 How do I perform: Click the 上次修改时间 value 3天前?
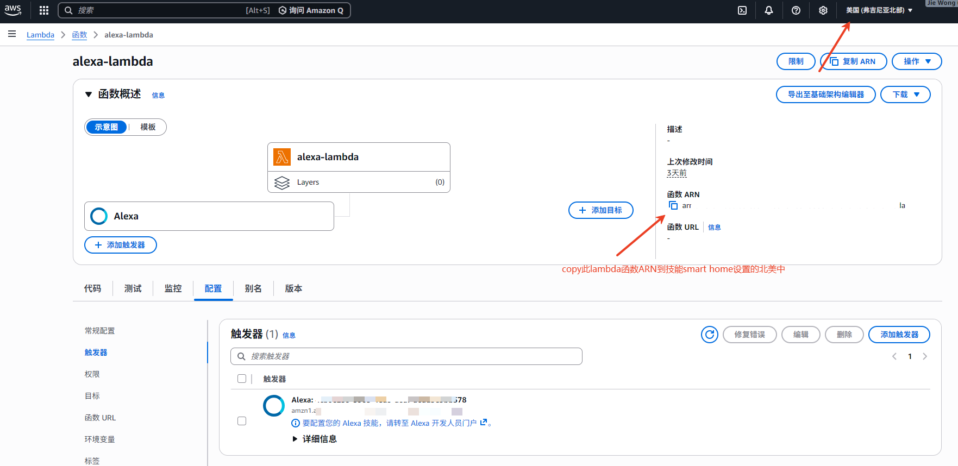(x=677, y=173)
